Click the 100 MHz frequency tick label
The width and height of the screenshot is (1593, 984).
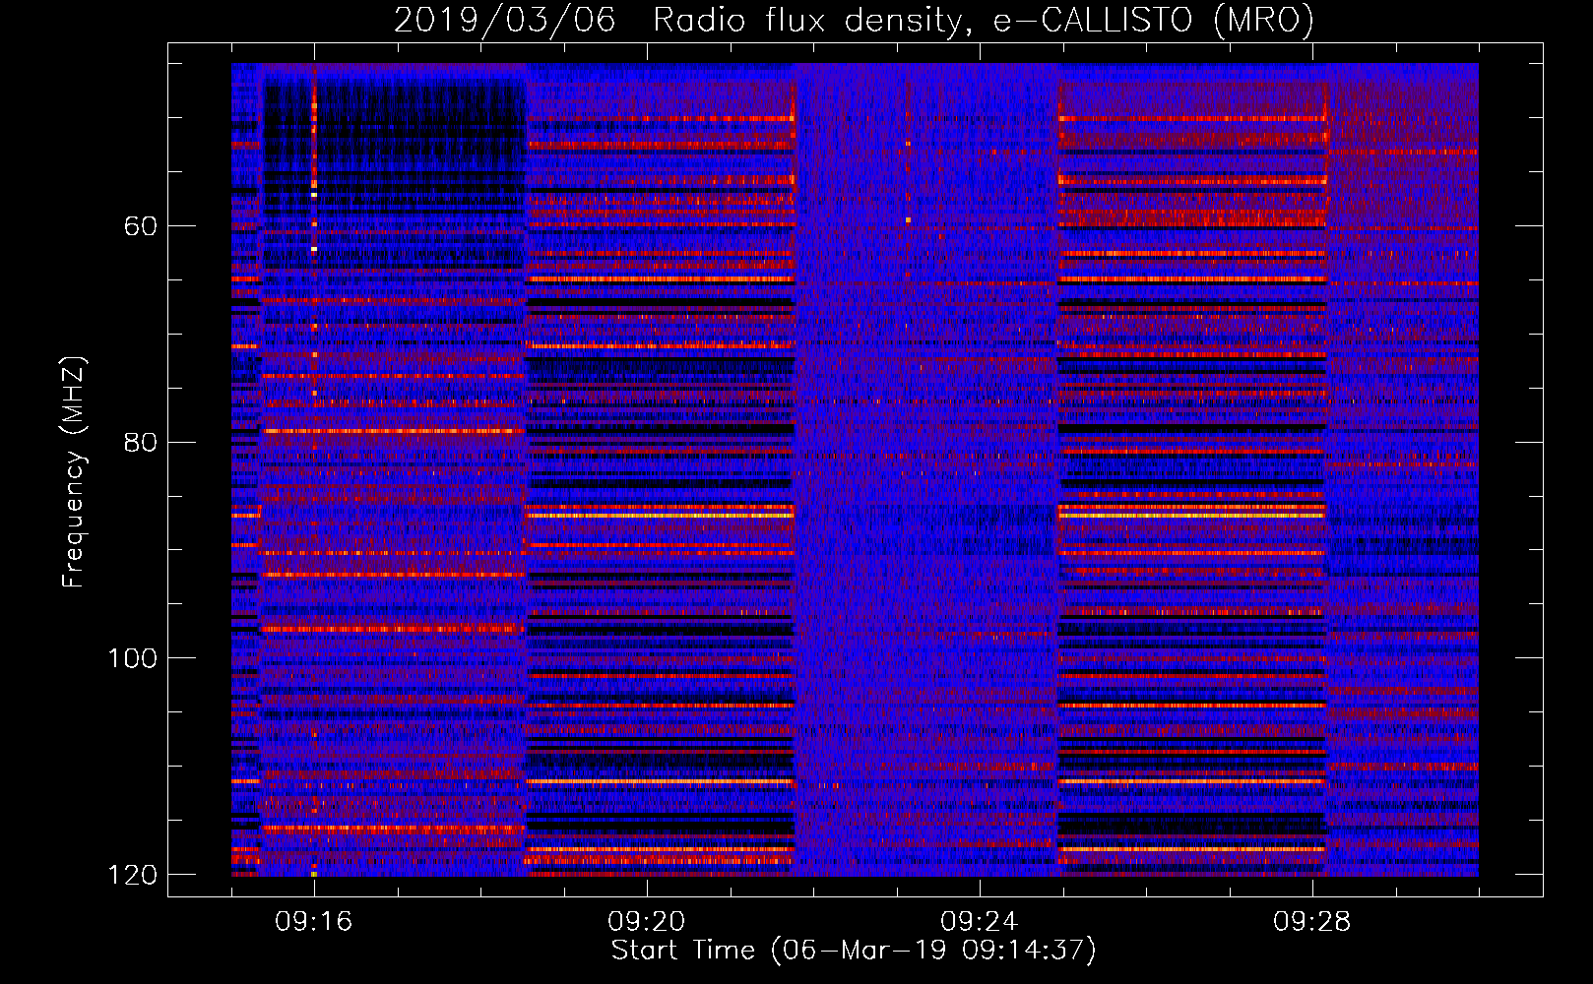pos(133,658)
